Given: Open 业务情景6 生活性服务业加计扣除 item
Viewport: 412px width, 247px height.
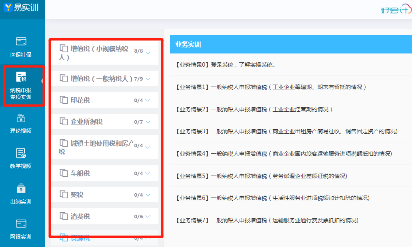Looking at the screenshot, I should (291, 198).
